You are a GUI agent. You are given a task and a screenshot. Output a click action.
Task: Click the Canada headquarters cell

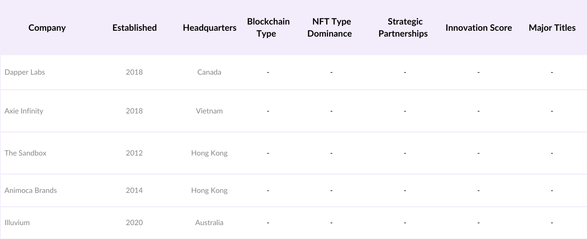pyautogui.click(x=209, y=72)
